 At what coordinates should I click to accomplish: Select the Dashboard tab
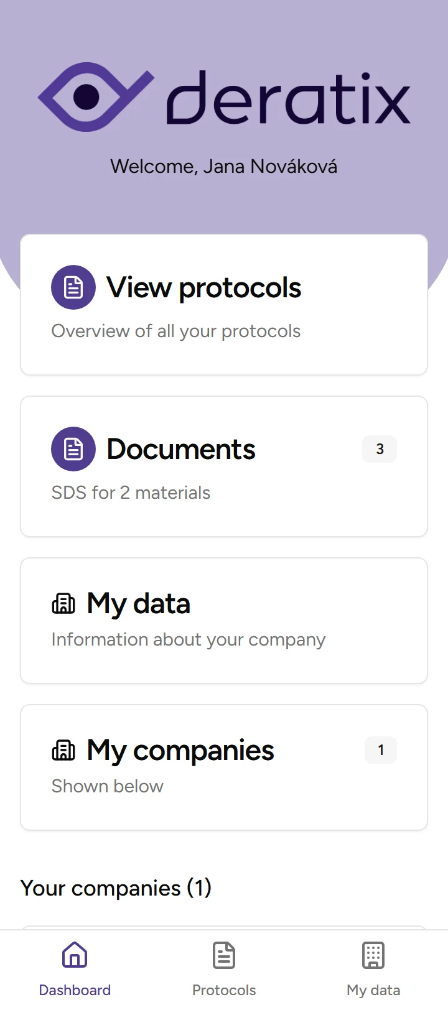point(74,967)
